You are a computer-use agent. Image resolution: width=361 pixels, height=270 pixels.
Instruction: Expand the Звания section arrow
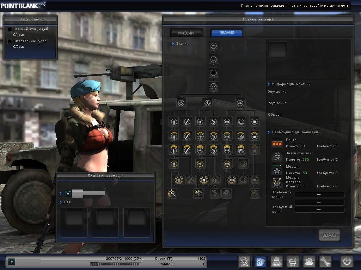pos(173,44)
